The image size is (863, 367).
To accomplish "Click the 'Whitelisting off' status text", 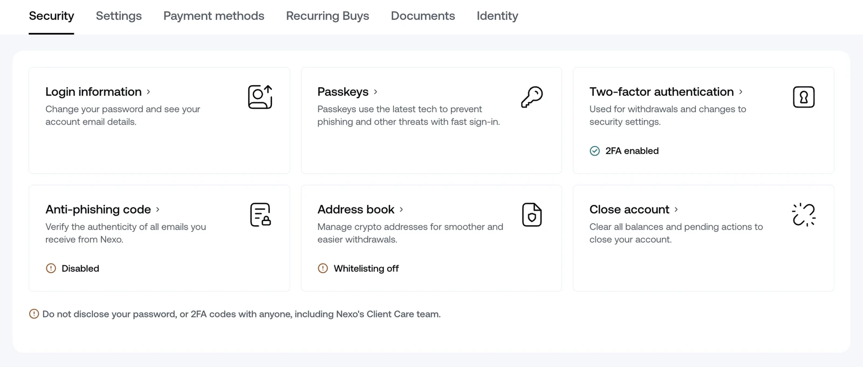I will tap(366, 268).
